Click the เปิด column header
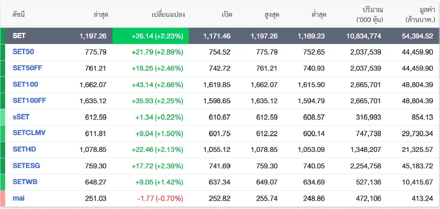 (x=227, y=15)
